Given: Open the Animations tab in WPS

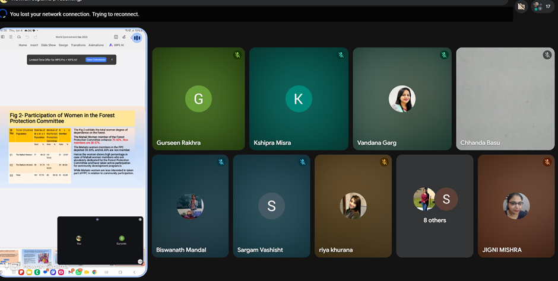Looking at the screenshot, I should coord(96,45).
